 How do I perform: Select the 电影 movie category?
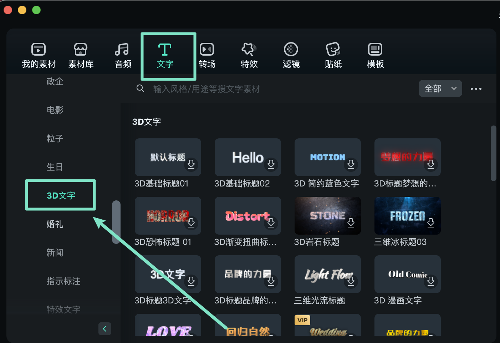(x=55, y=110)
